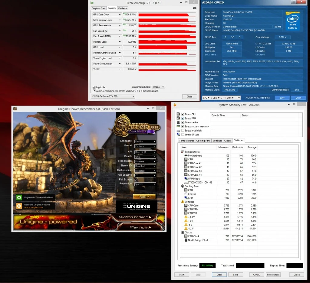Click Watch trailer link

(135, 217)
